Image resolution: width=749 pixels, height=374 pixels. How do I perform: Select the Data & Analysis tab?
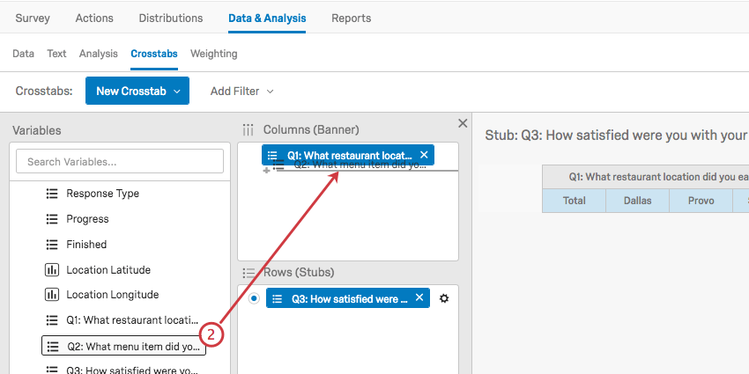coord(267,18)
